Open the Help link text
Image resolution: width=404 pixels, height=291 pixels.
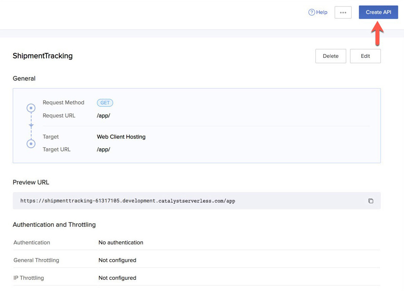322,12
